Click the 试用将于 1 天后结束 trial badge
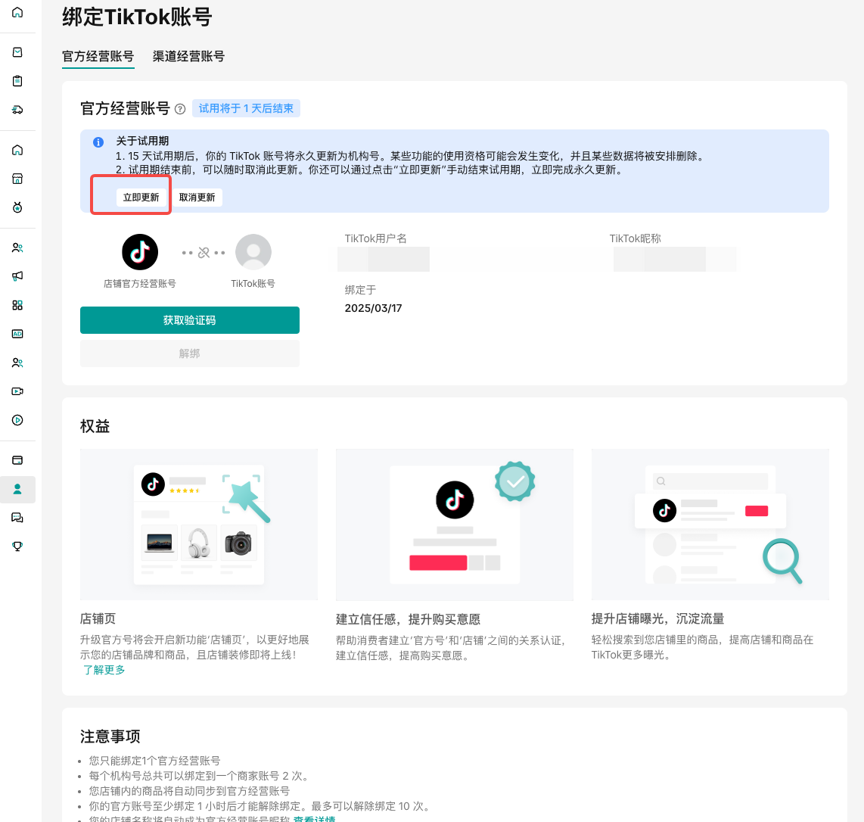864x822 pixels. [x=246, y=109]
